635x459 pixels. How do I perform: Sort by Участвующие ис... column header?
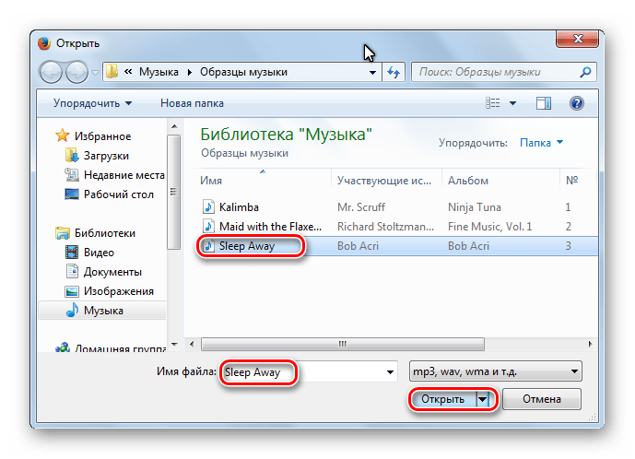(x=384, y=181)
